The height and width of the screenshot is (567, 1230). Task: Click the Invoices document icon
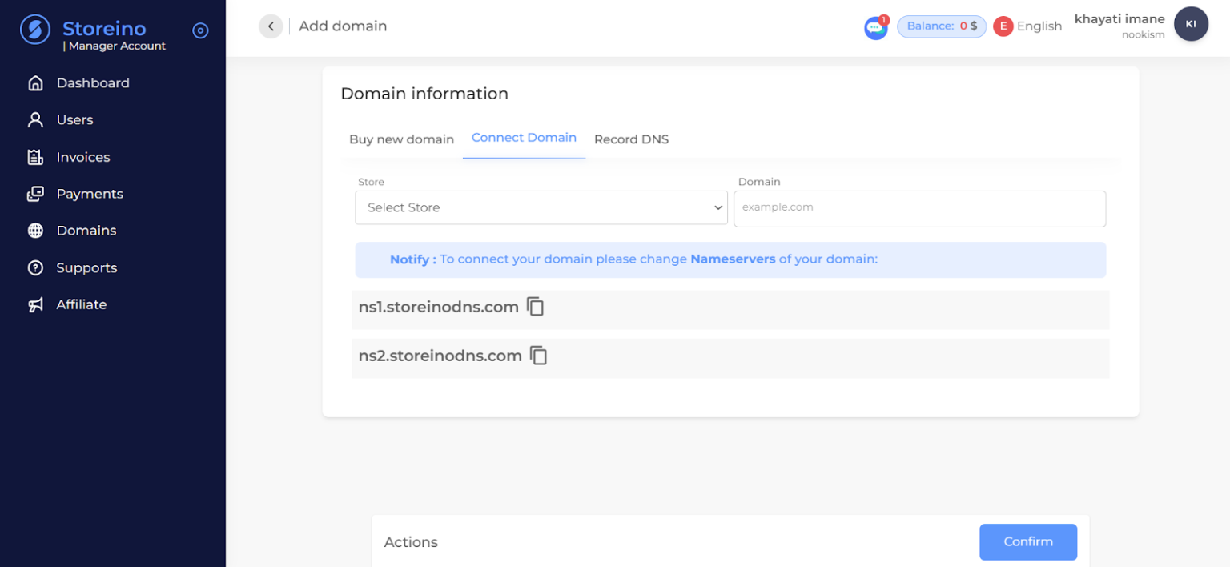pyautogui.click(x=35, y=157)
